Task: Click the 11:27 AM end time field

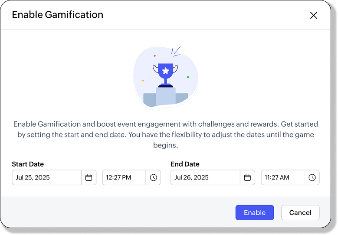Action: (x=282, y=177)
